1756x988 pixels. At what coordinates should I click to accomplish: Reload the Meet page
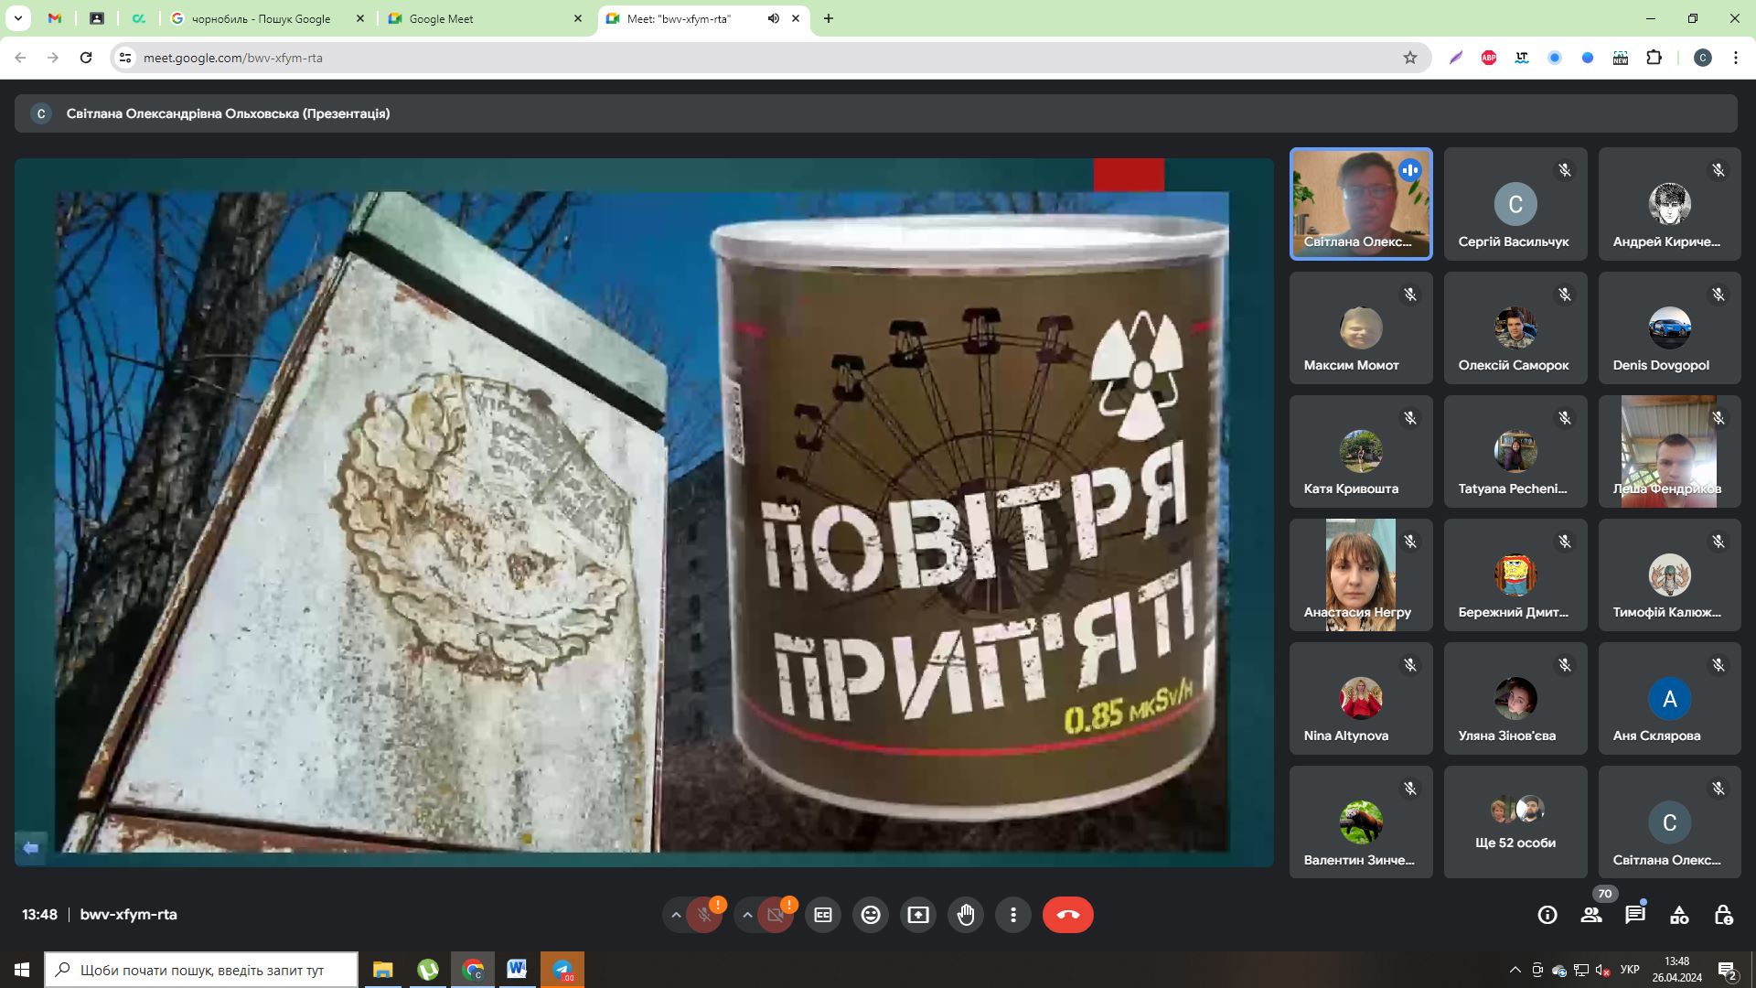[x=86, y=58]
